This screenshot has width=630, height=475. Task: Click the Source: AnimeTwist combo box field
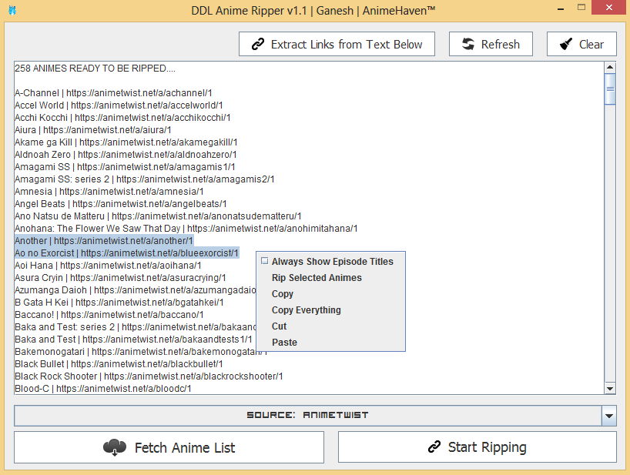pyautogui.click(x=308, y=416)
